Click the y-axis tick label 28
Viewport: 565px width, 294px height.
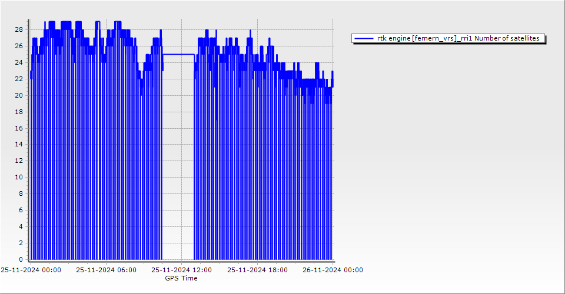(x=19, y=29)
